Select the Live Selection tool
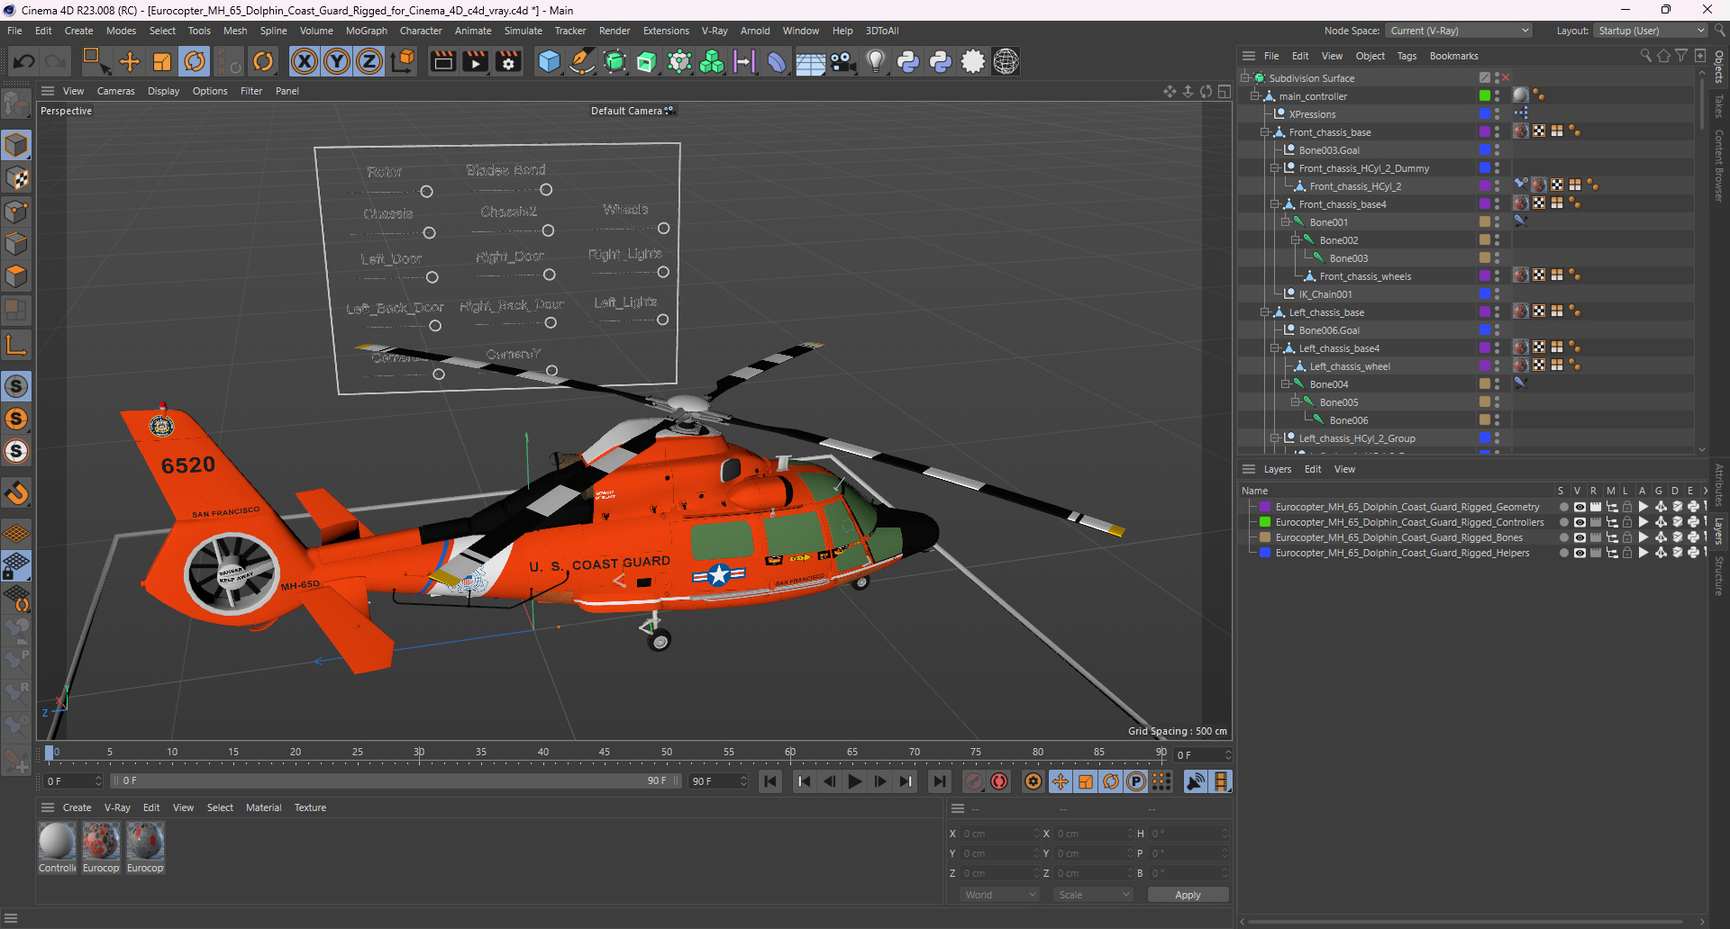1730x929 pixels. tap(95, 61)
